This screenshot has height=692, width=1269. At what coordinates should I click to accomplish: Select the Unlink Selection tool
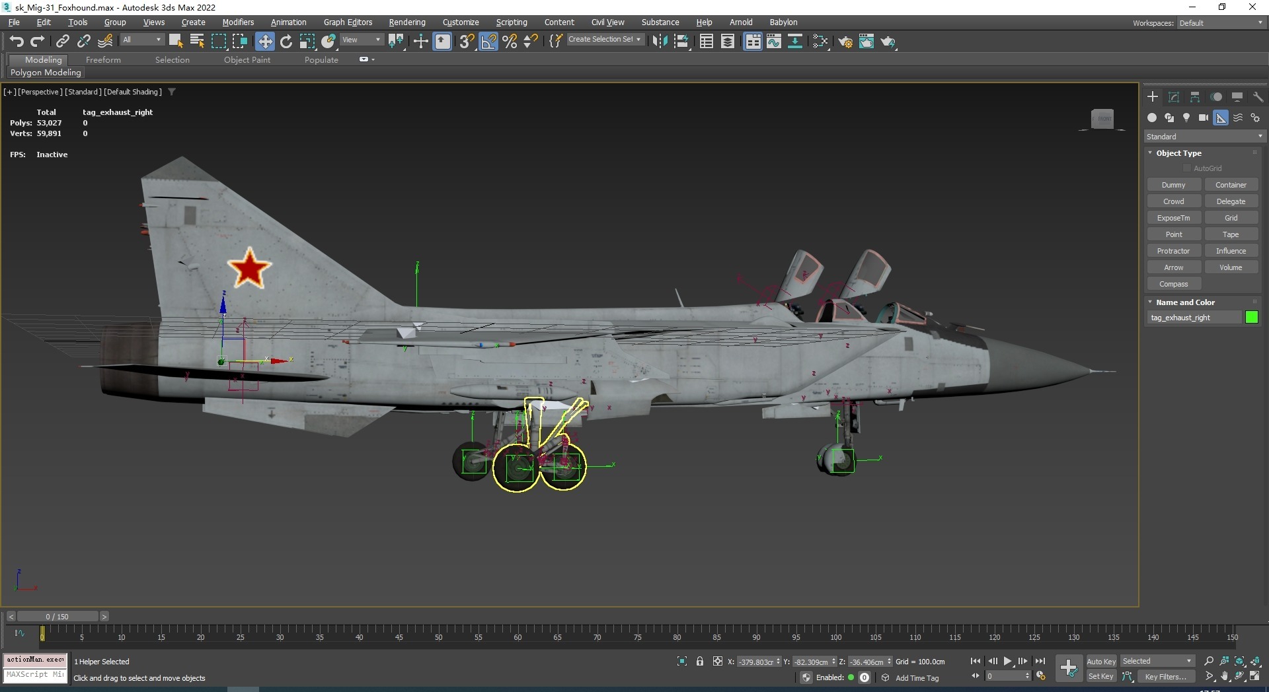[x=83, y=42]
